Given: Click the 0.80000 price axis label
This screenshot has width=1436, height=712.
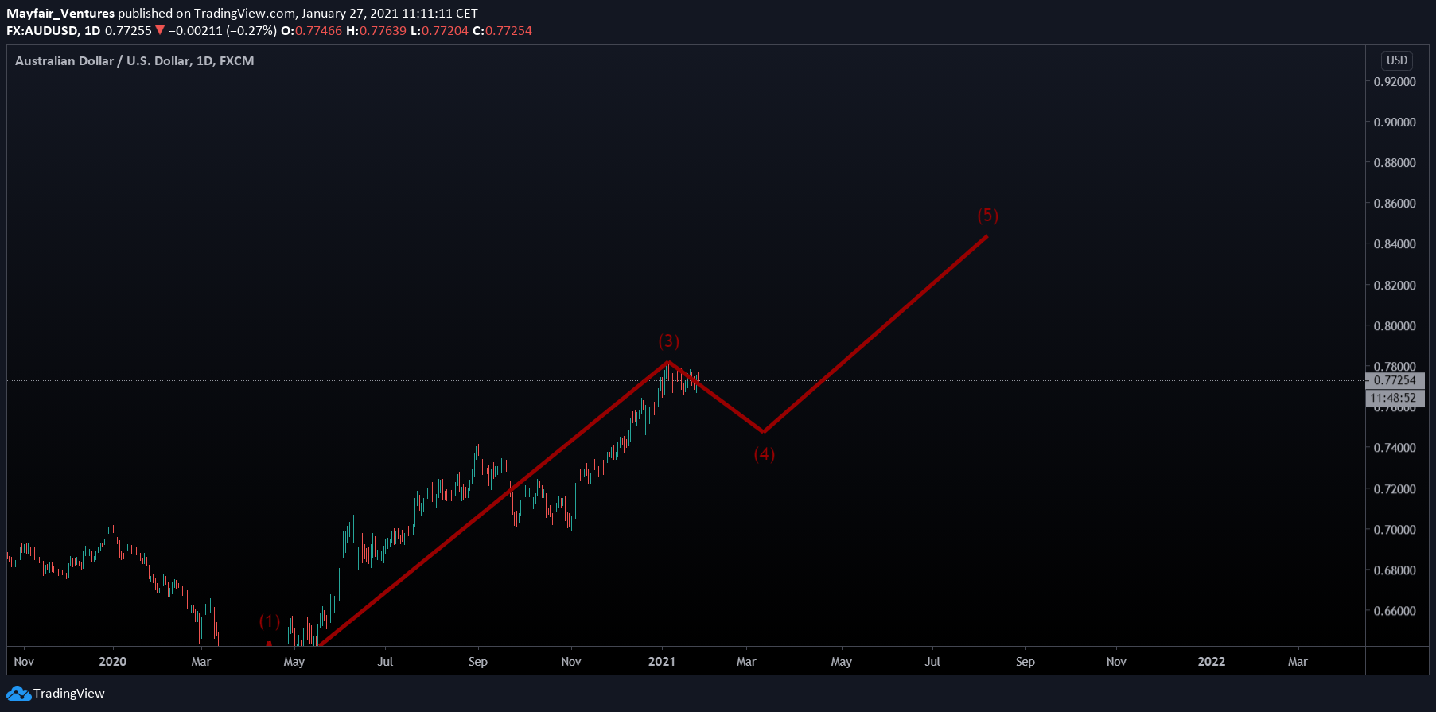Looking at the screenshot, I should (x=1395, y=326).
